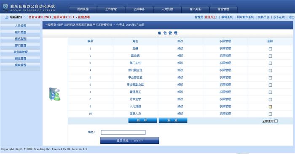Tick the delete checkbox for 行政主管
This screenshot has width=295, height=154.
[x=271, y=100]
